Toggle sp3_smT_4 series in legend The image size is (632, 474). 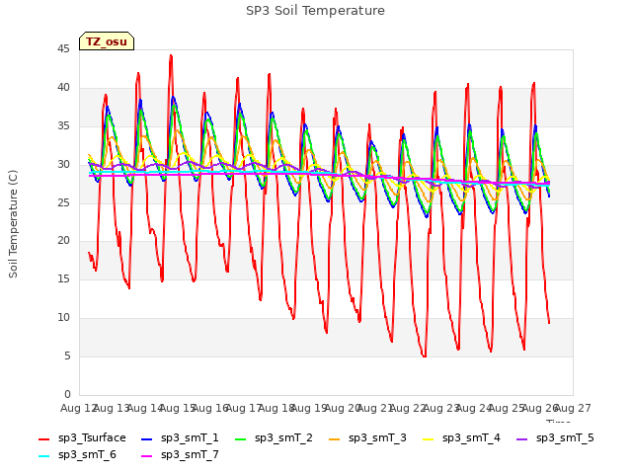click(x=461, y=437)
